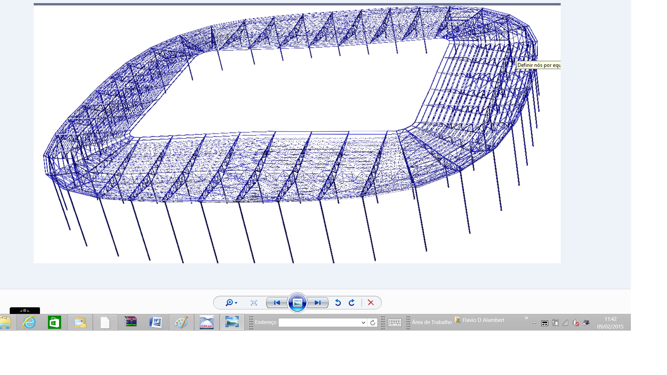Rotate image clockwise
The image size is (667, 375).
(x=352, y=303)
